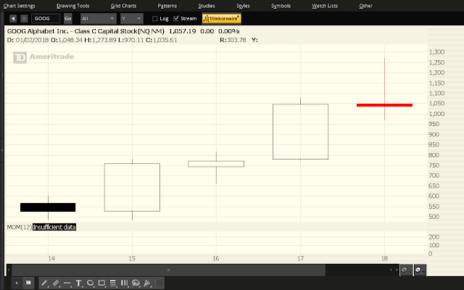Select the Fibonacci fan tool

[x=147, y=283]
